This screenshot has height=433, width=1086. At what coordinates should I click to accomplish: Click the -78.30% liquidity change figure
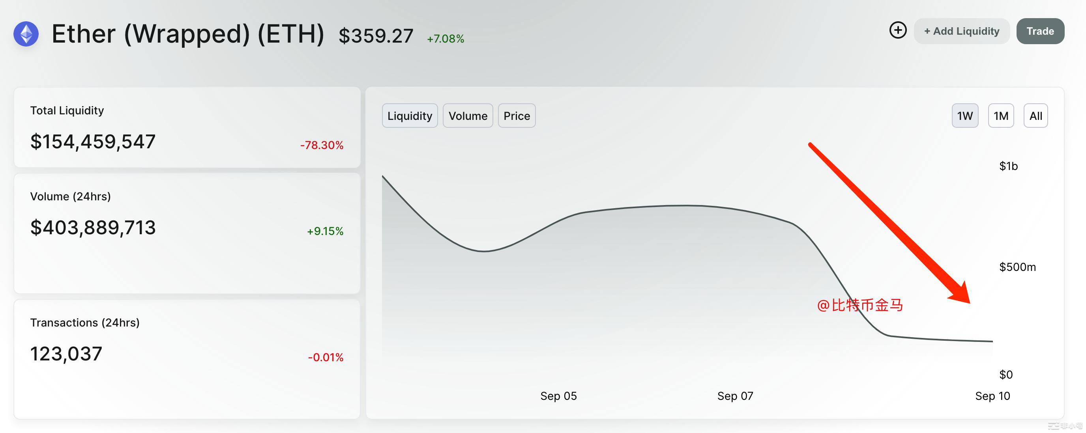point(322,145)
